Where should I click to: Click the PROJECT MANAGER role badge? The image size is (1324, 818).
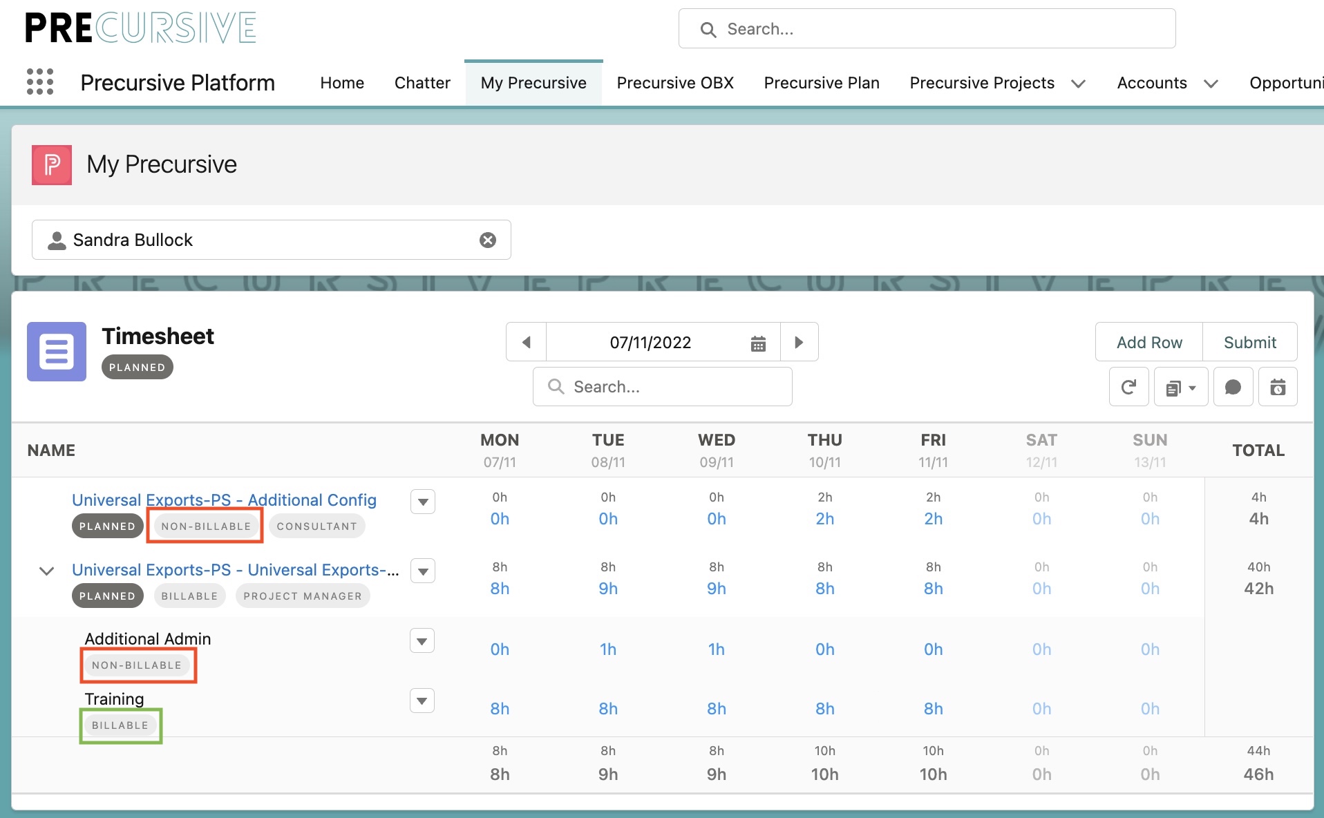point(303,596)
